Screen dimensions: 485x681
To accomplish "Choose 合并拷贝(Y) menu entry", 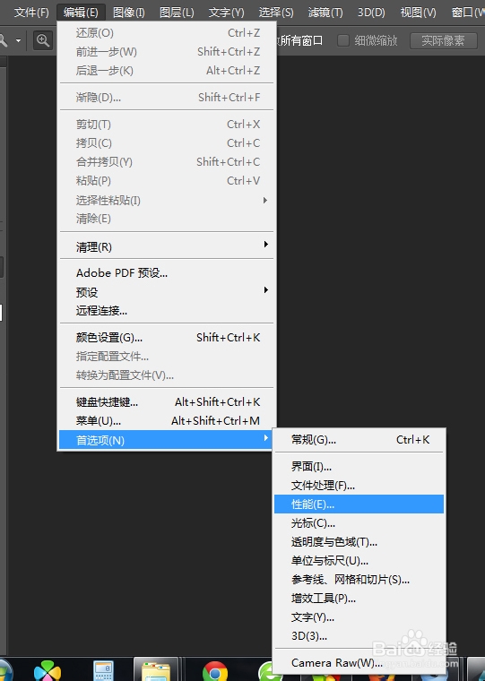I will point(167,162).
